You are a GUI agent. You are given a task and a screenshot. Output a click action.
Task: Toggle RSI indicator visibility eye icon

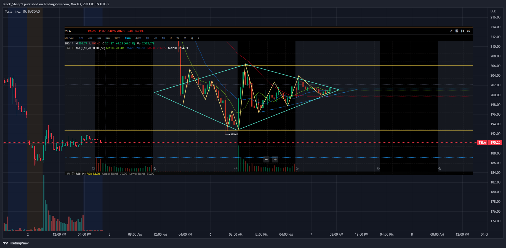tap(68, 174)
